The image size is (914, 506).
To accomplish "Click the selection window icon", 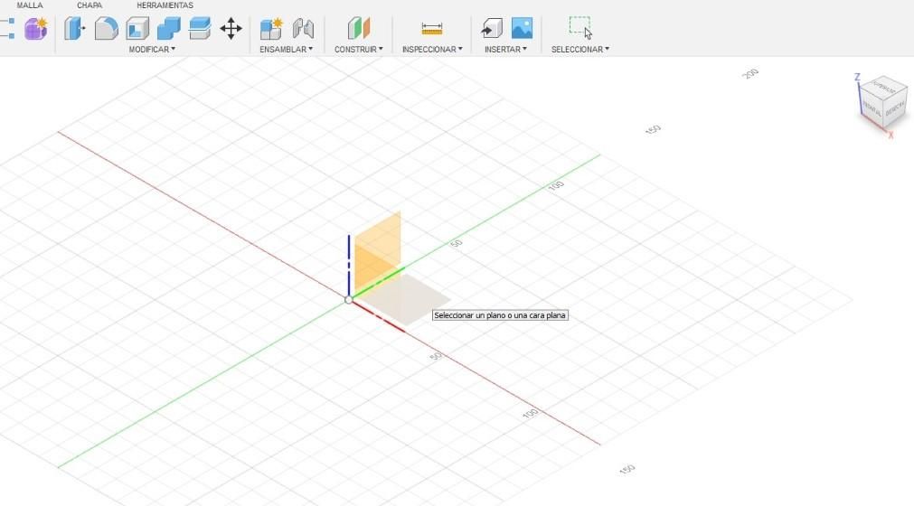I will (580, 27).
